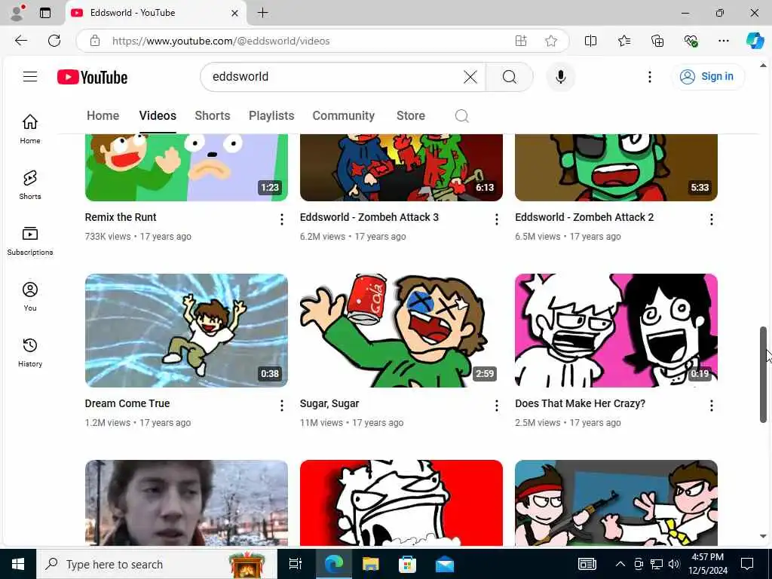
Task: Open History in the sidebar
Action: click(x=30, y=353)
